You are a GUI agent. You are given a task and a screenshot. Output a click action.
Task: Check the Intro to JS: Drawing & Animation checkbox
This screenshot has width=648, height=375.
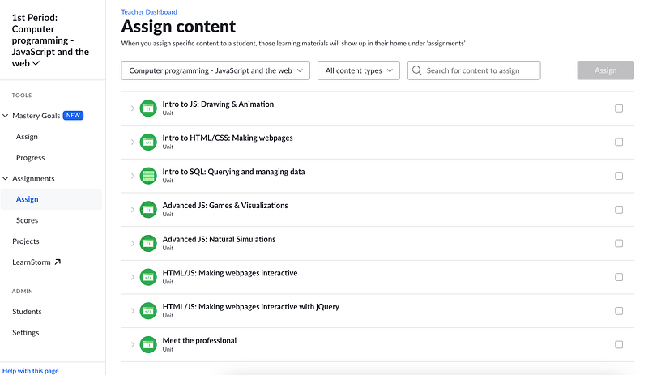(619, 108)
